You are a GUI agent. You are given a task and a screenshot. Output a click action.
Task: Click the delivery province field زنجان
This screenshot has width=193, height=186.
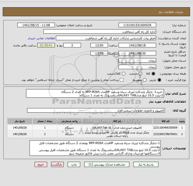pos(137,60)
